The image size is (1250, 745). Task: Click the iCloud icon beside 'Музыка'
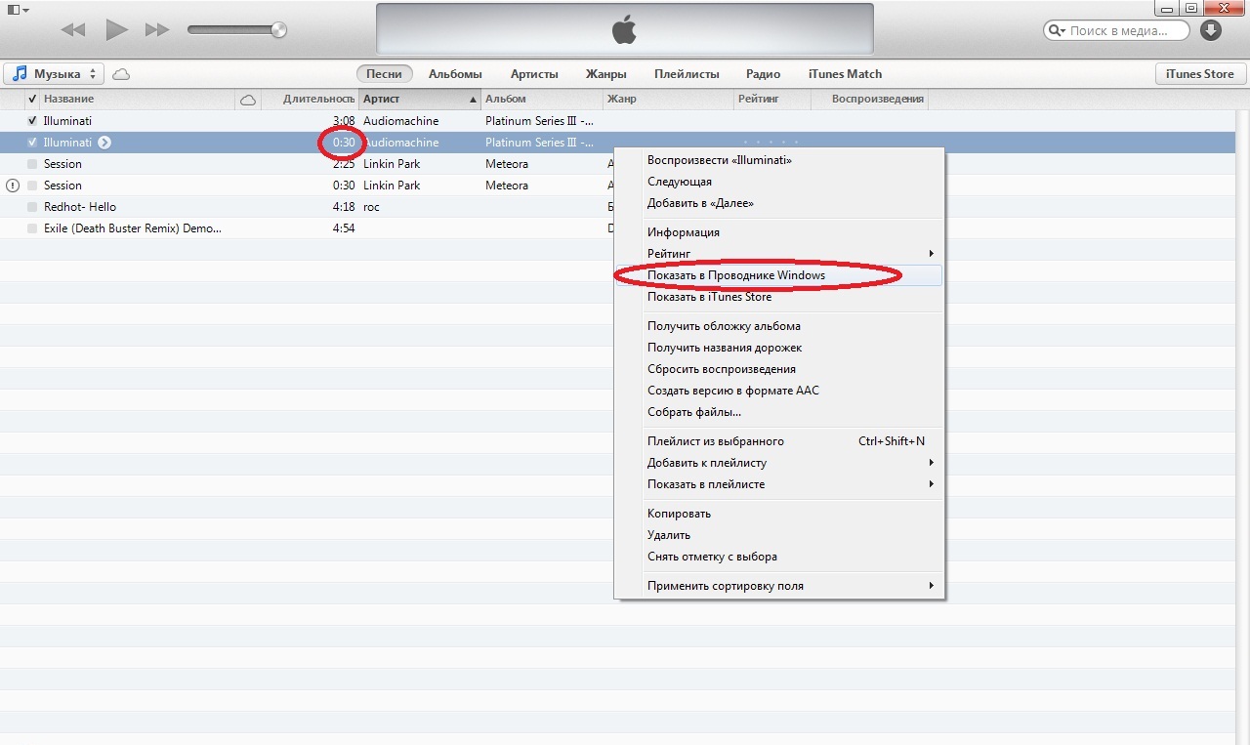click(121, 74)
